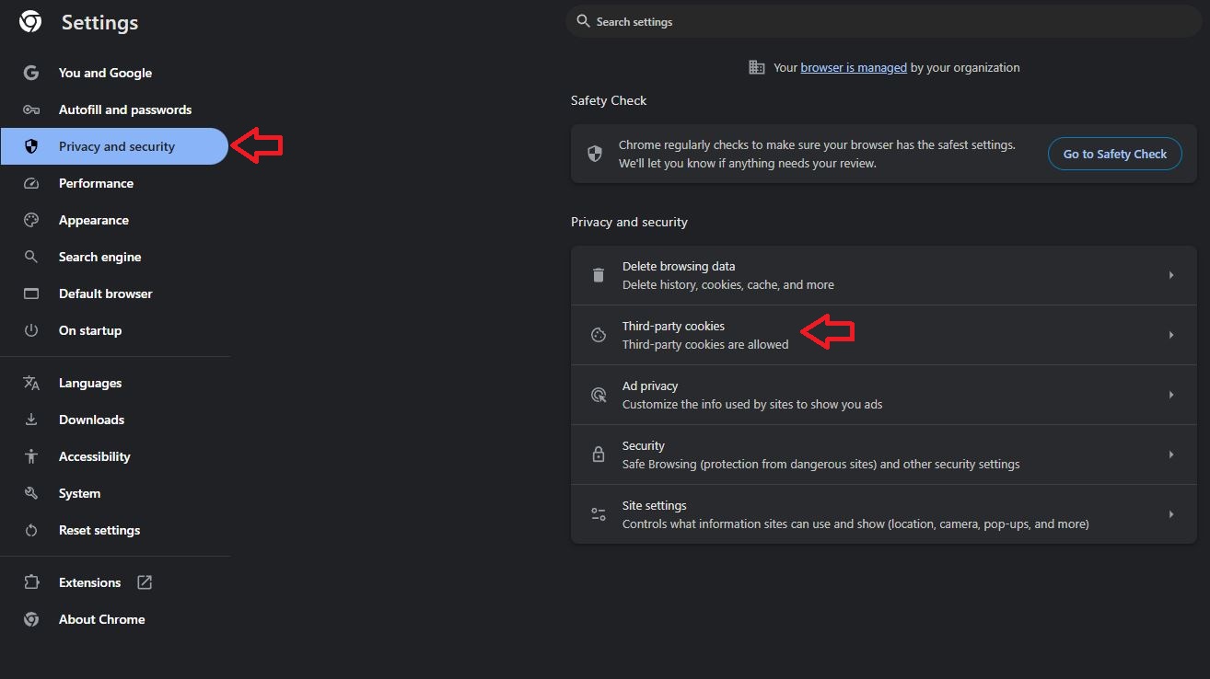Expand the Ad privacy row arrow
1210x679 pixels.
(x=1171, y=395)
